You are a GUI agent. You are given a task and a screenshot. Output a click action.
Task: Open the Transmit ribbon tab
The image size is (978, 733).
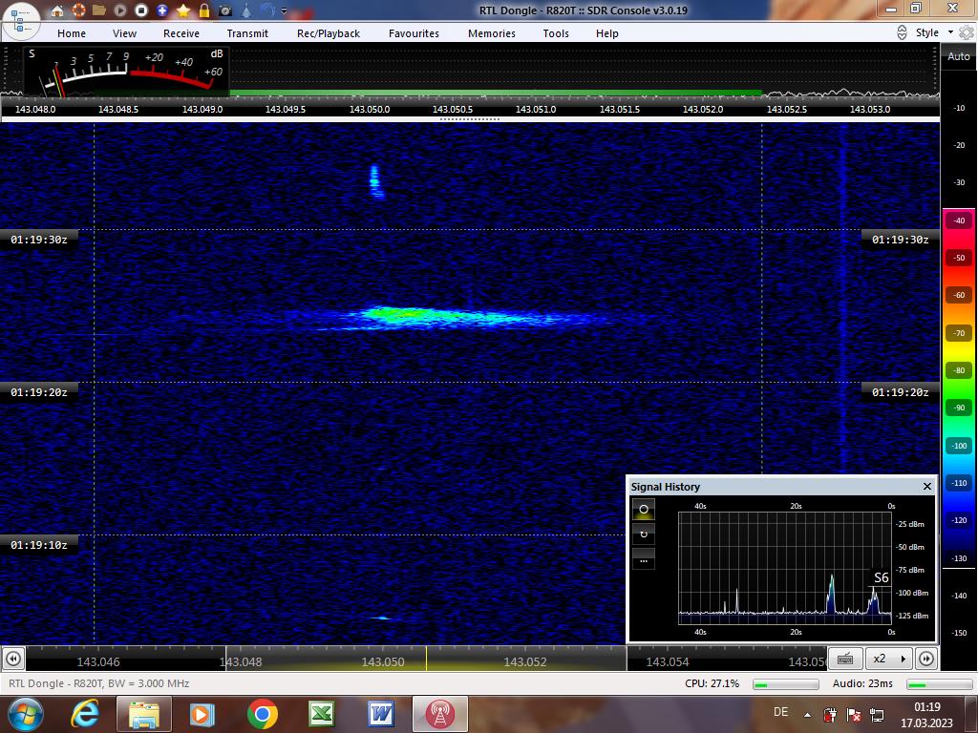click(247, 33)
